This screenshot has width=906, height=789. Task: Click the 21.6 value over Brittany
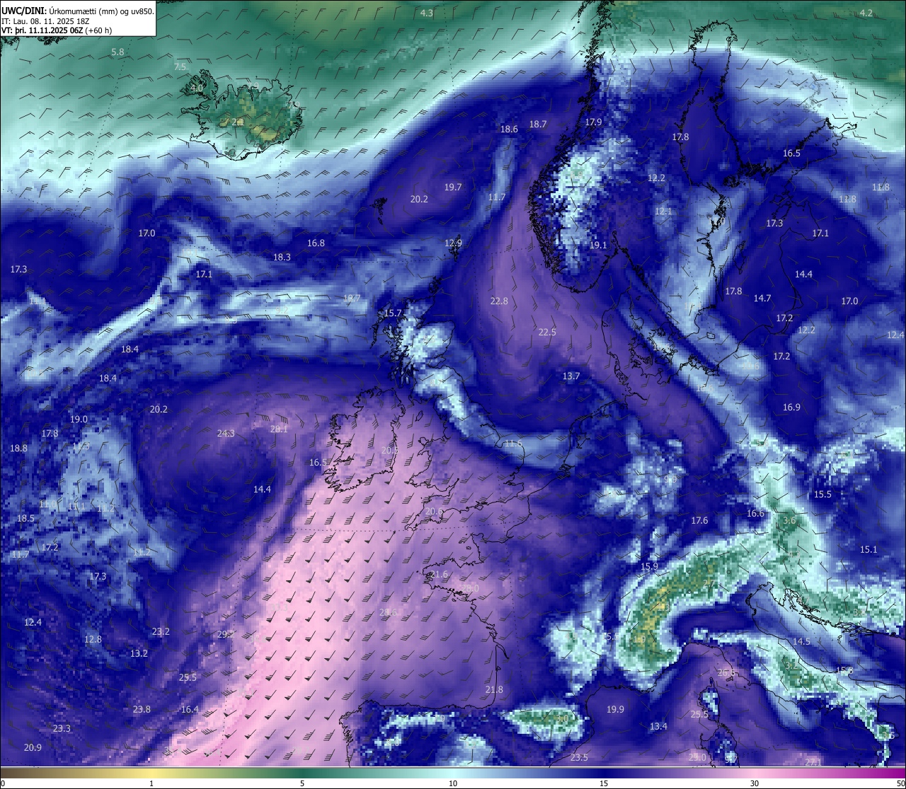pyautogui.click(x=439, y=575)
